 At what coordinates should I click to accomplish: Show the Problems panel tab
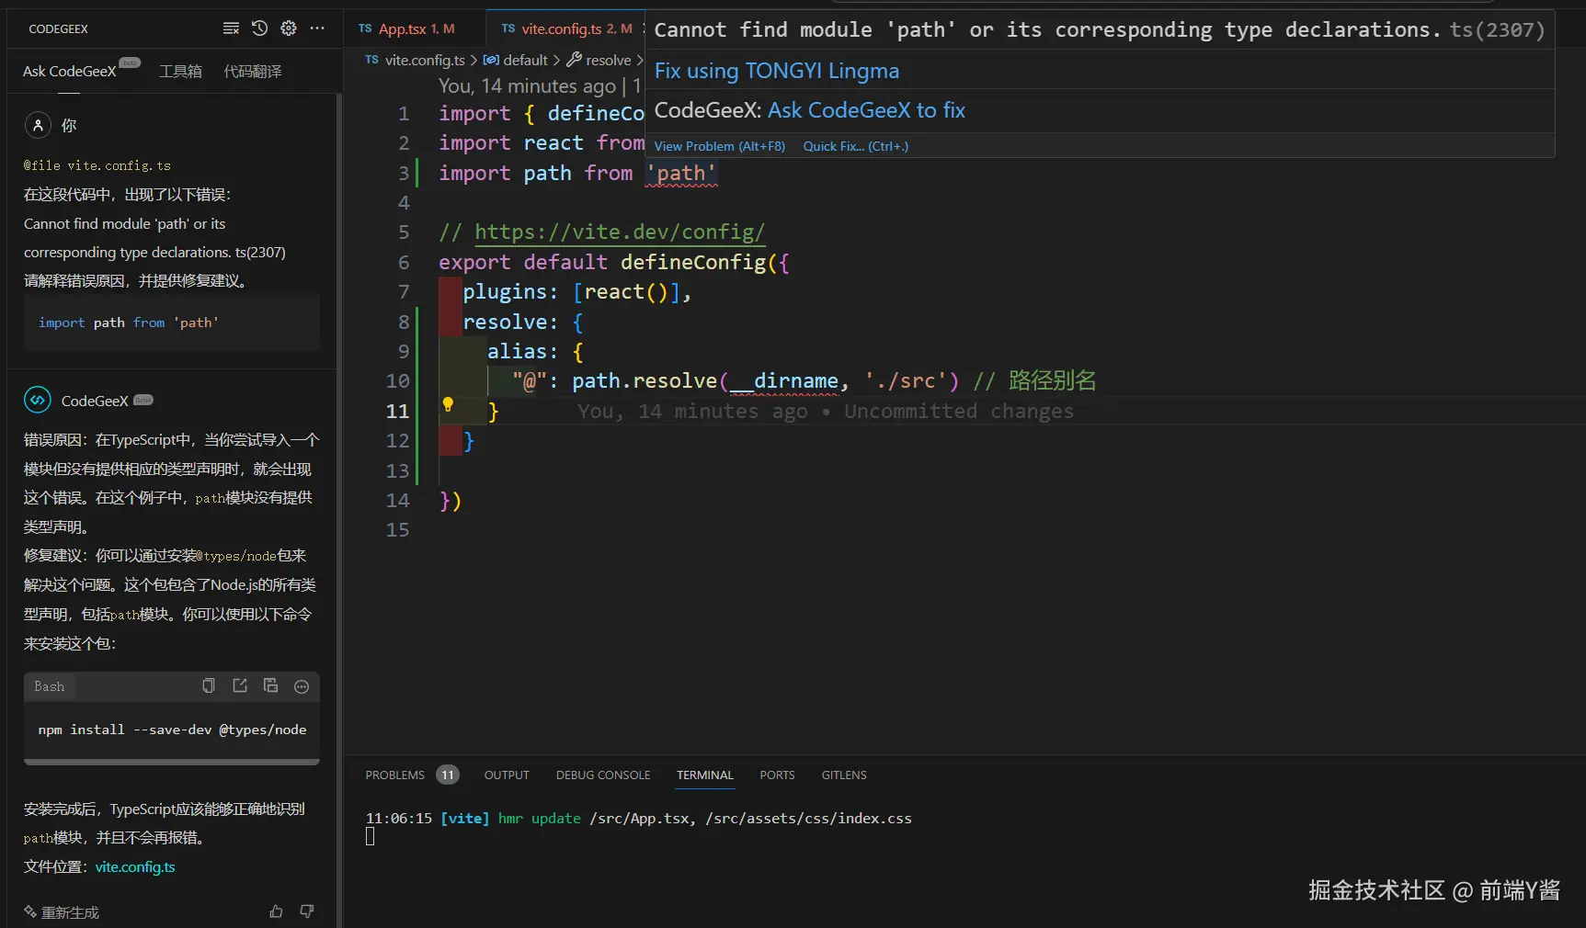(x=395, y=775)
